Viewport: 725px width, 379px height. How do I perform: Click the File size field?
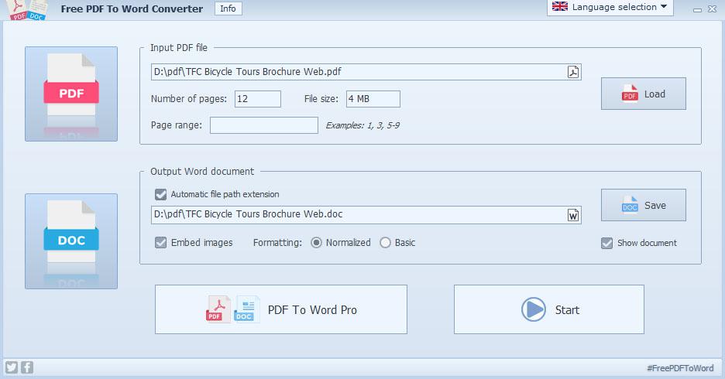[x=373, y=99]
